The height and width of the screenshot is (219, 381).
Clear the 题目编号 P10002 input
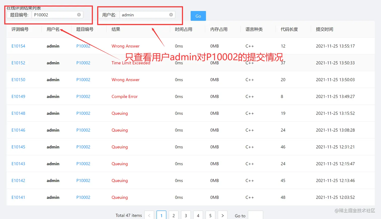(79, 15)
